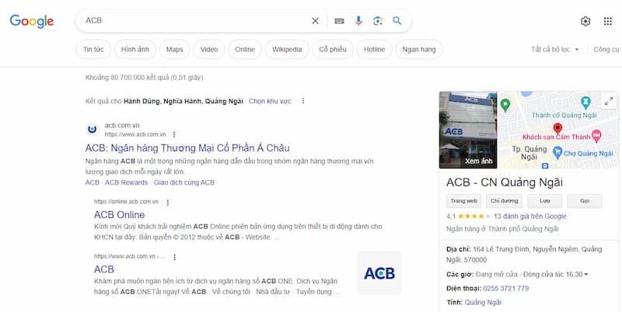Search by image using Google Lens icon
Screen dimensions: 622x312
coord(378,21)
